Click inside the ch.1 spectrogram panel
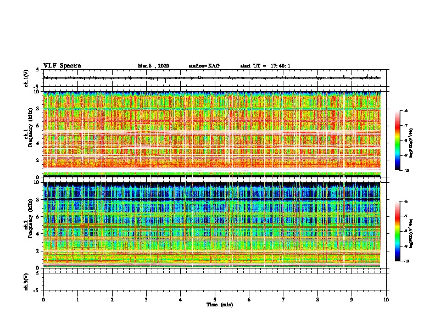The image size is (435, 336). [212, 134]
